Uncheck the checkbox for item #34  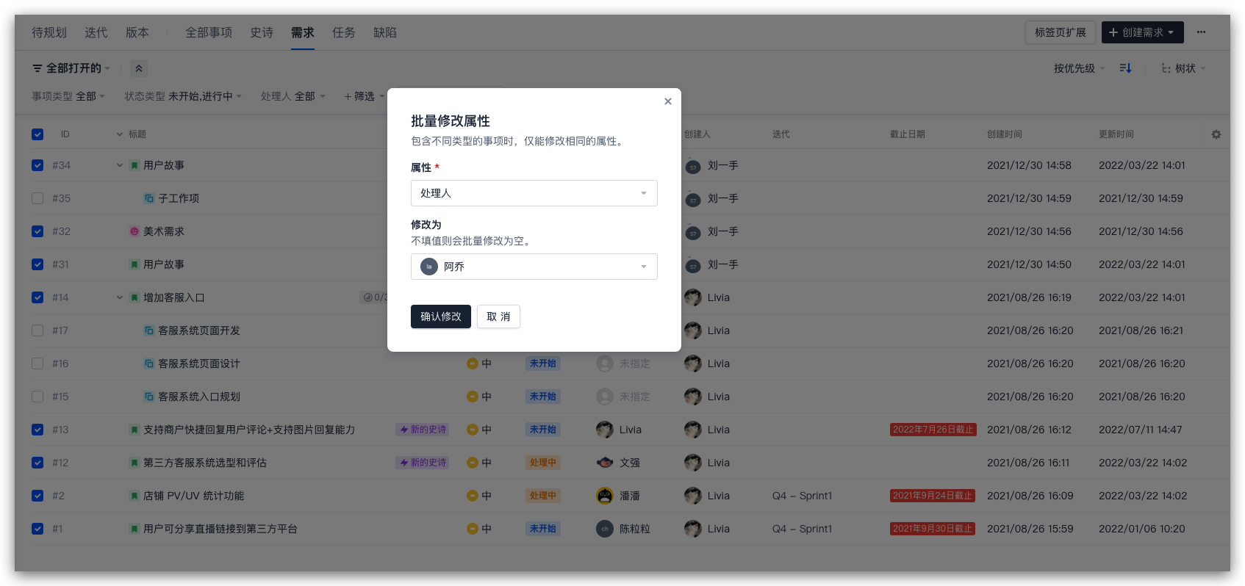point(37,165)
